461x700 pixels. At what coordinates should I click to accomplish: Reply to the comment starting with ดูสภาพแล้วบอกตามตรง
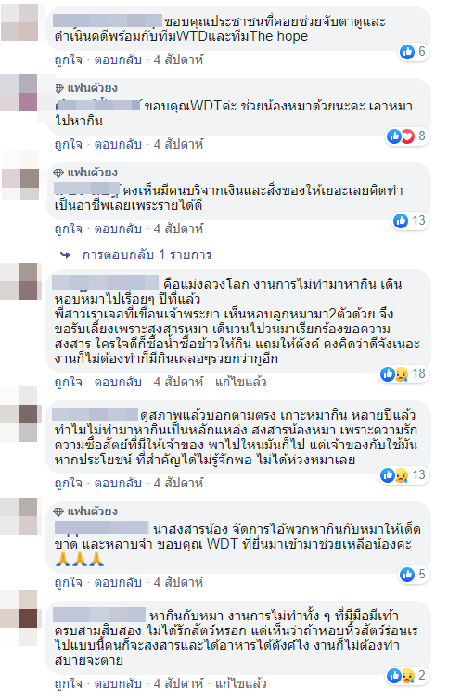(x=118, y=483)
